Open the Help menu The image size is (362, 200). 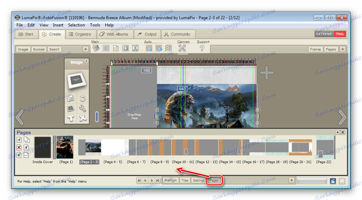[109, 25]
